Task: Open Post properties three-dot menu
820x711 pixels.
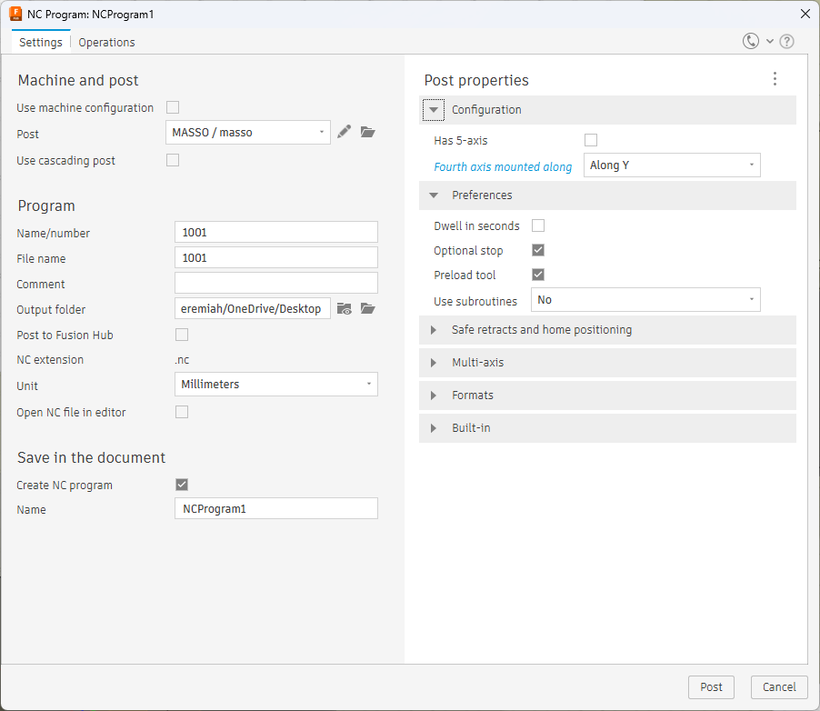Action: point(775,79)
